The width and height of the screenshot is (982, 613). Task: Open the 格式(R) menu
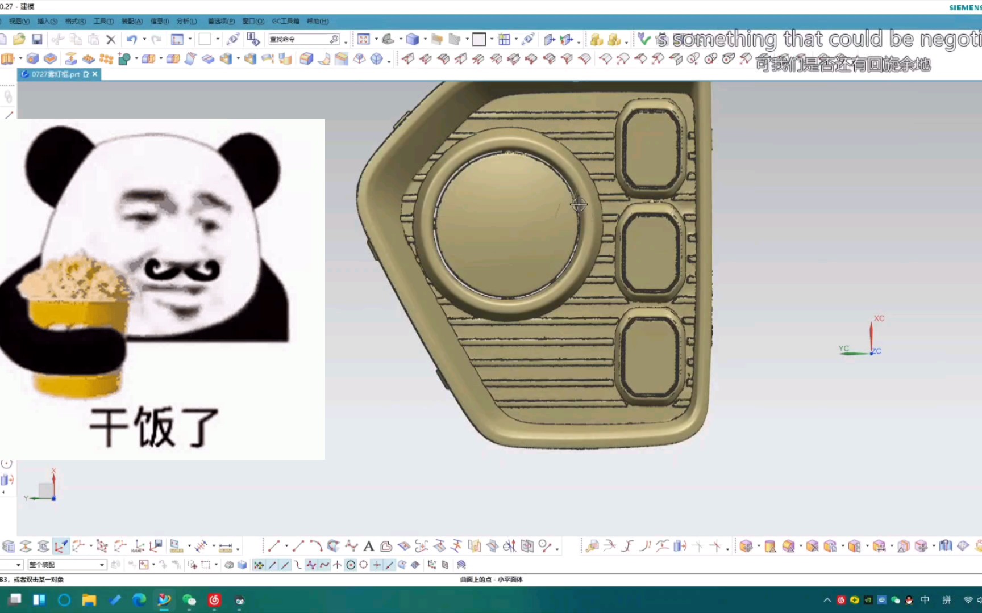[x=76, y=21]
